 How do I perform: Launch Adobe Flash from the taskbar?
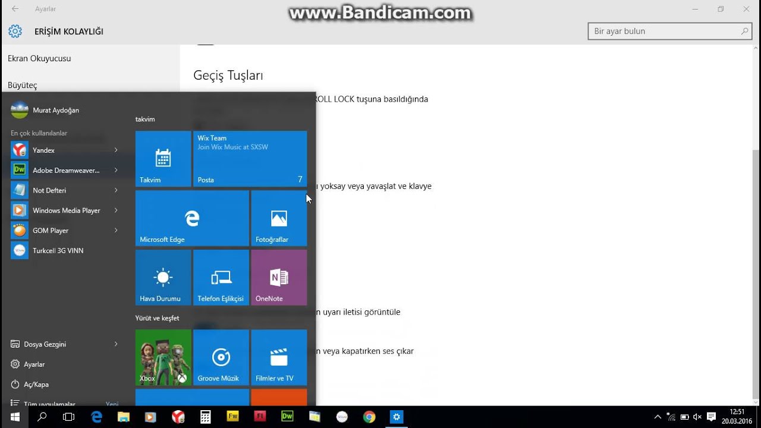coord(260,417)
